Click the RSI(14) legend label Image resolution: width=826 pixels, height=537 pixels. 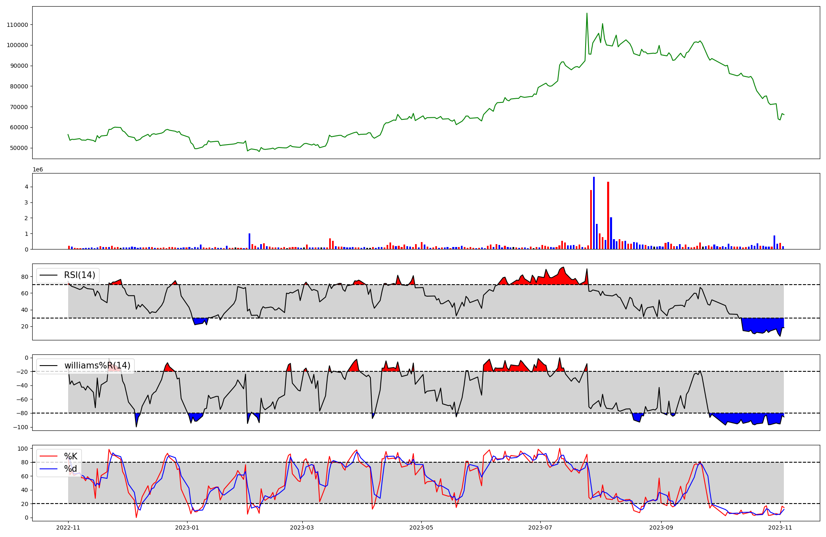pyautogui.click(x=79, y=275)
